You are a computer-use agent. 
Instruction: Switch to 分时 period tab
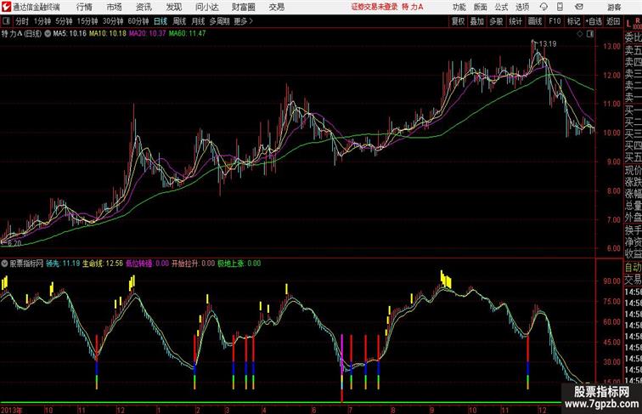(22, 21)
